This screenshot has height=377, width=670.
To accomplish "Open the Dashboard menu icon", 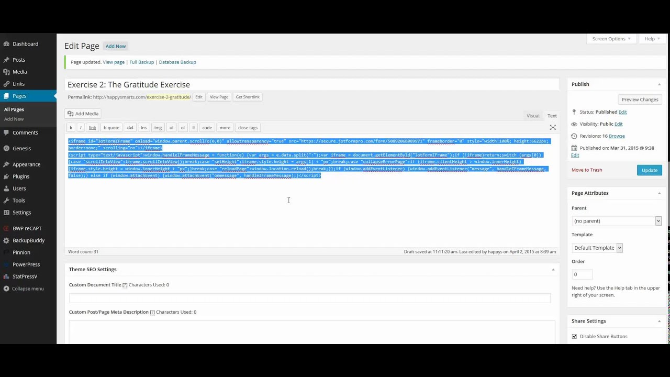I will (6, 44).
